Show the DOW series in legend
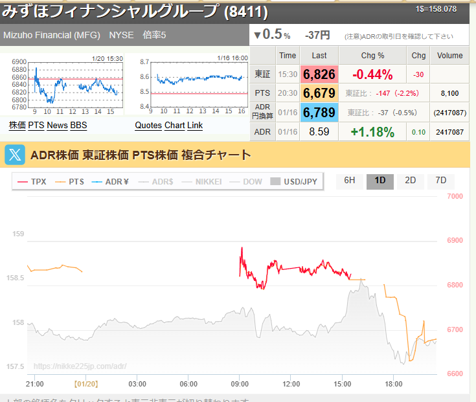Viewport: 476px width, 402px height. click(247, 182)
